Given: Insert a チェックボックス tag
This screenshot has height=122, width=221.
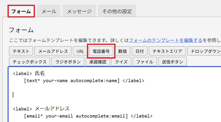Looking at the screenshot, I should (x=30, y=62).
